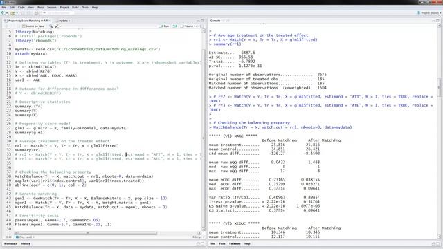Expand the recent files arrow next to Open File
443x249 pixels.
point(17,13)
